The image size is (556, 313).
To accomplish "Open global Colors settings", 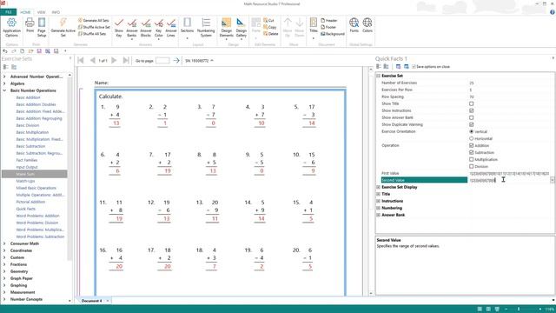I will (x=367, y=25).
